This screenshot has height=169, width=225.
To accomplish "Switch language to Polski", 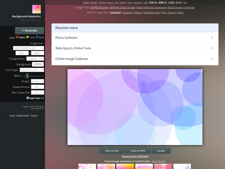I will (145, 3).
